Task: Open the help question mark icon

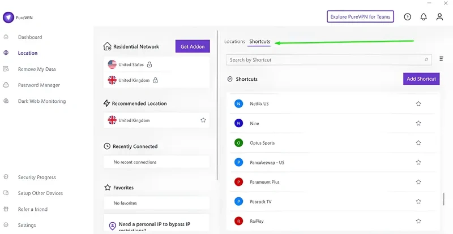Action: click(407, 17)
